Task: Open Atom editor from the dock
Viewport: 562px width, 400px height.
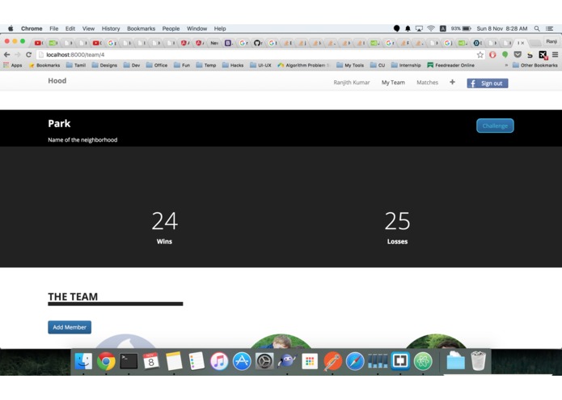Action: click(423, 361)
